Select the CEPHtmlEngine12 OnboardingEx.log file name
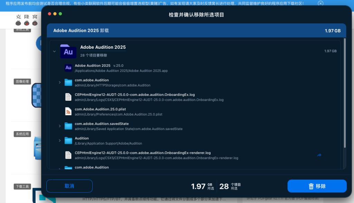This screenshot has height=203, width=354. (x=135, y=95)
